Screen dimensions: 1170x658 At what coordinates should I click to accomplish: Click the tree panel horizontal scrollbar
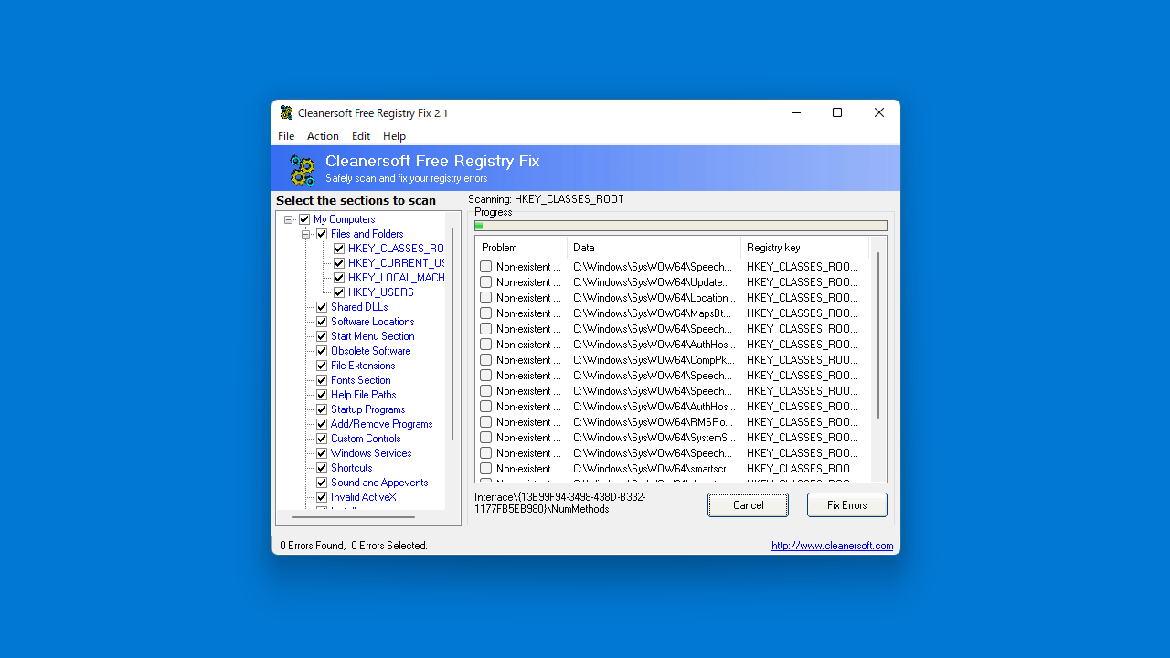(354, 517)
